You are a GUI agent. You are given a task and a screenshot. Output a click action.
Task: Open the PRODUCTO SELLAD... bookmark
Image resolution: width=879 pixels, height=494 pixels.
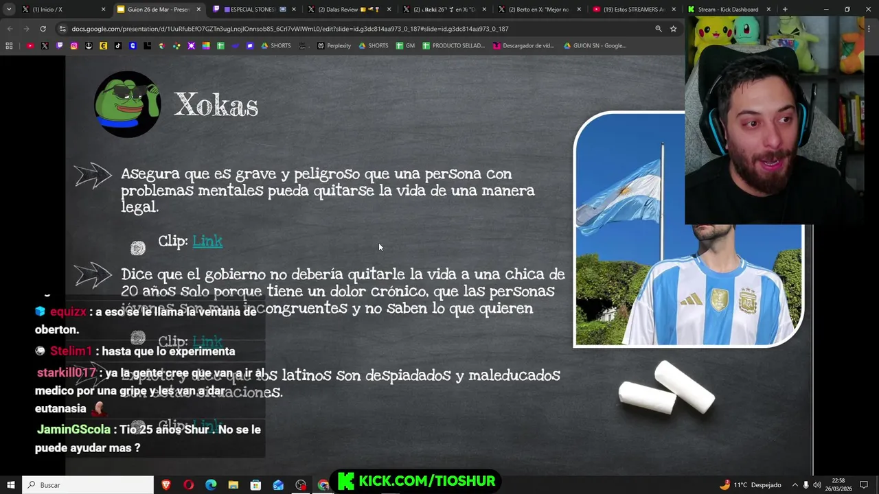(453, 46)
